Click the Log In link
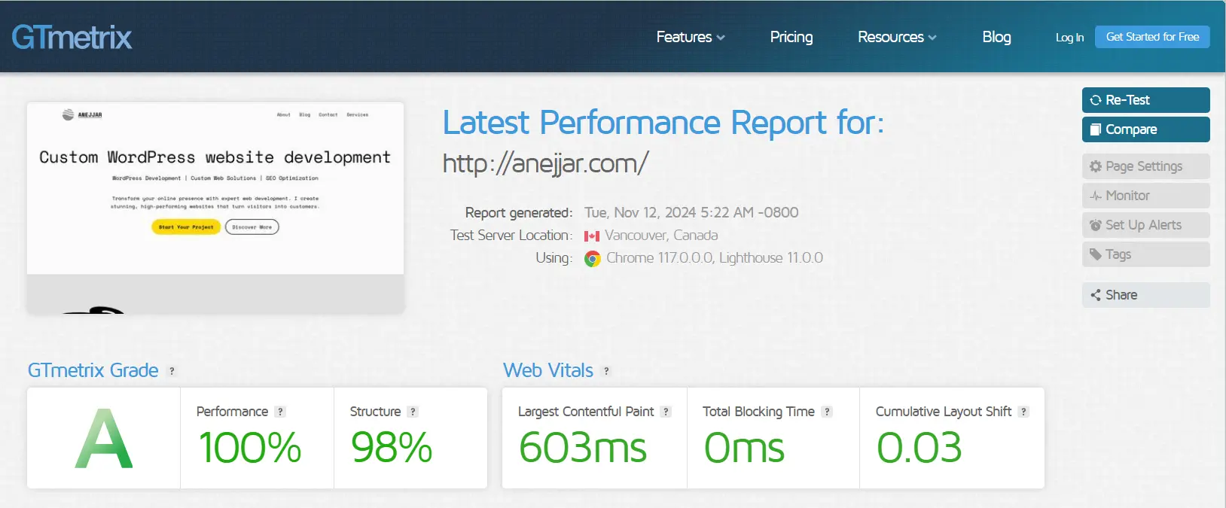1226x508 pixels. [x=1069, y=38]
